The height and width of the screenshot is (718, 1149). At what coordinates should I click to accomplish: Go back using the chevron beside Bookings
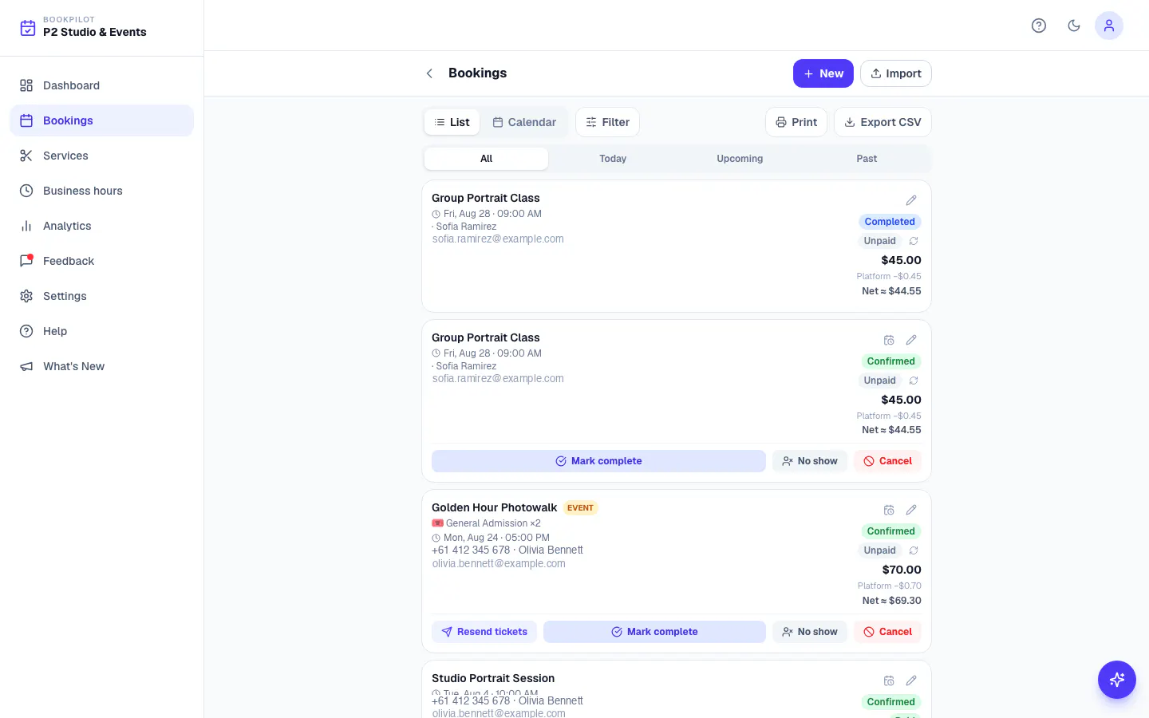[429, 73]
